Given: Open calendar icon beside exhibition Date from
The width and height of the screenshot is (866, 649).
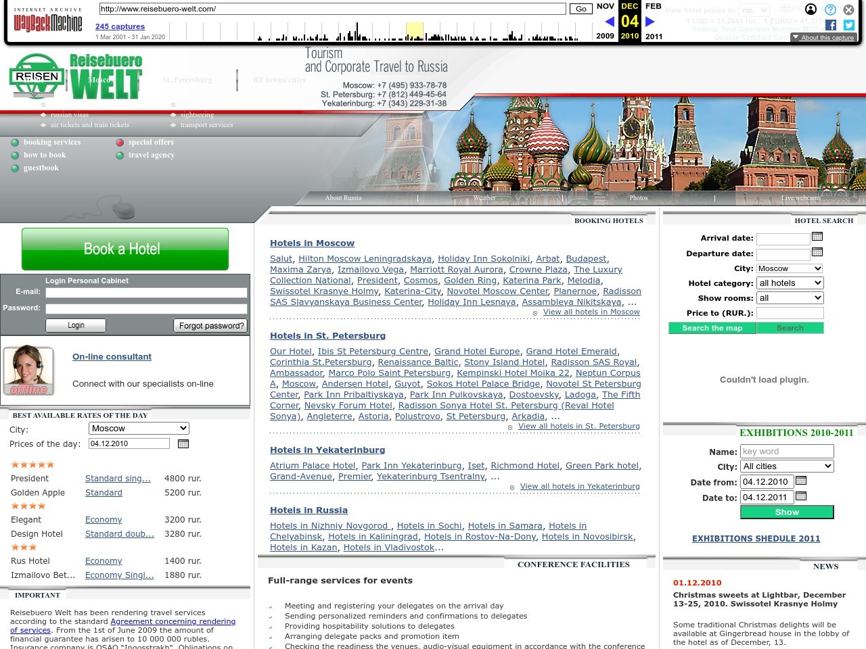Looking at the screenshot, I should pos(801,481).
